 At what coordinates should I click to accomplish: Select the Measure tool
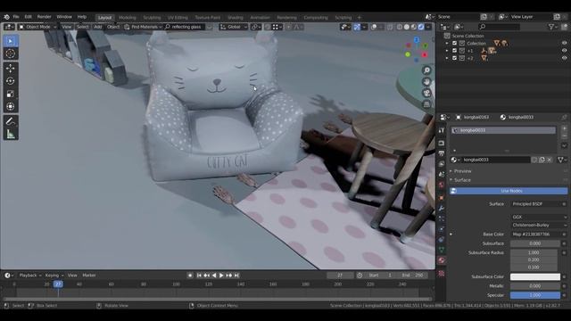tap(11, 135)
